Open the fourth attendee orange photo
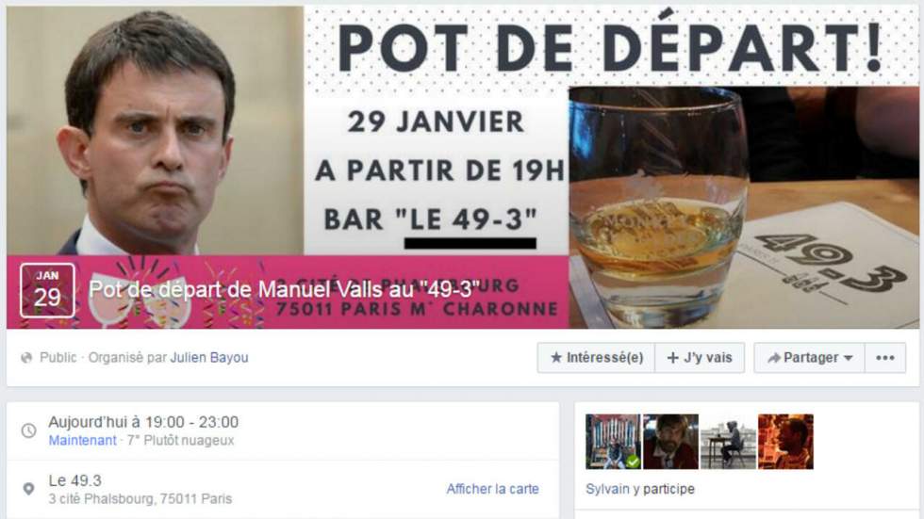Image resolution: width=924 pixels, height=519 pixels. (x=785, y=442)
